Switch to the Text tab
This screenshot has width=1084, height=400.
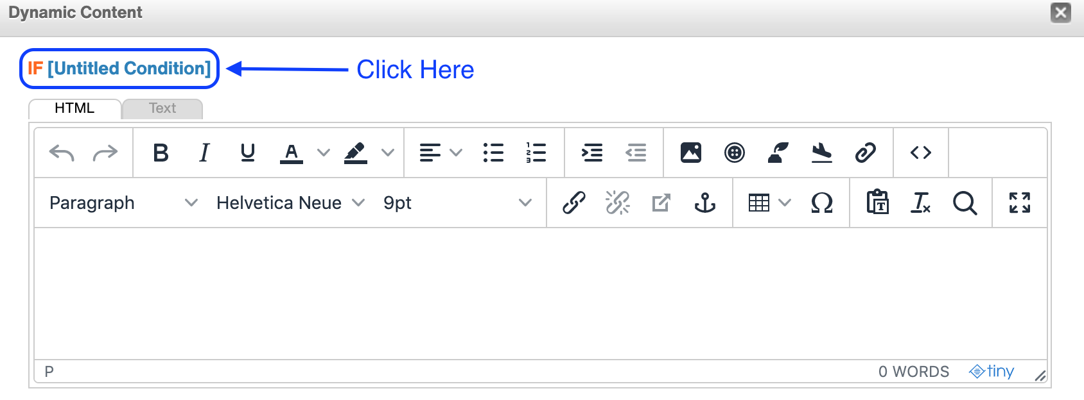point(162,108)
